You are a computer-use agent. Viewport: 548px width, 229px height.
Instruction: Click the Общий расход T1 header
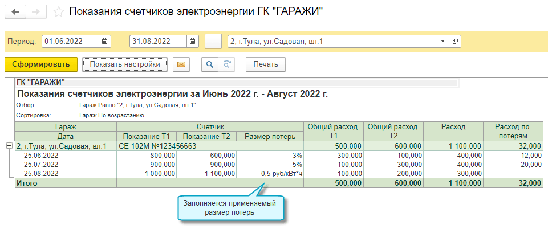[334, 132]
